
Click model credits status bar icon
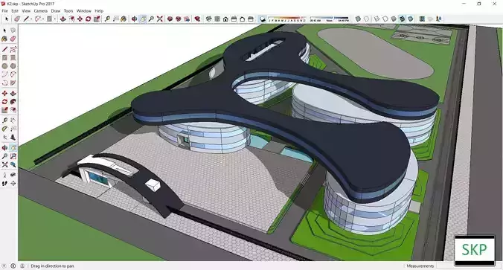(x=13, y=266)
